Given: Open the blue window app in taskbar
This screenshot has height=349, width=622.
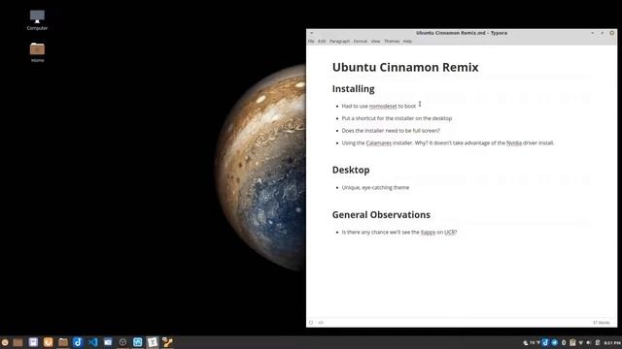Looking at the screenshot, I should pyautogui.click(x=108, y=342).
